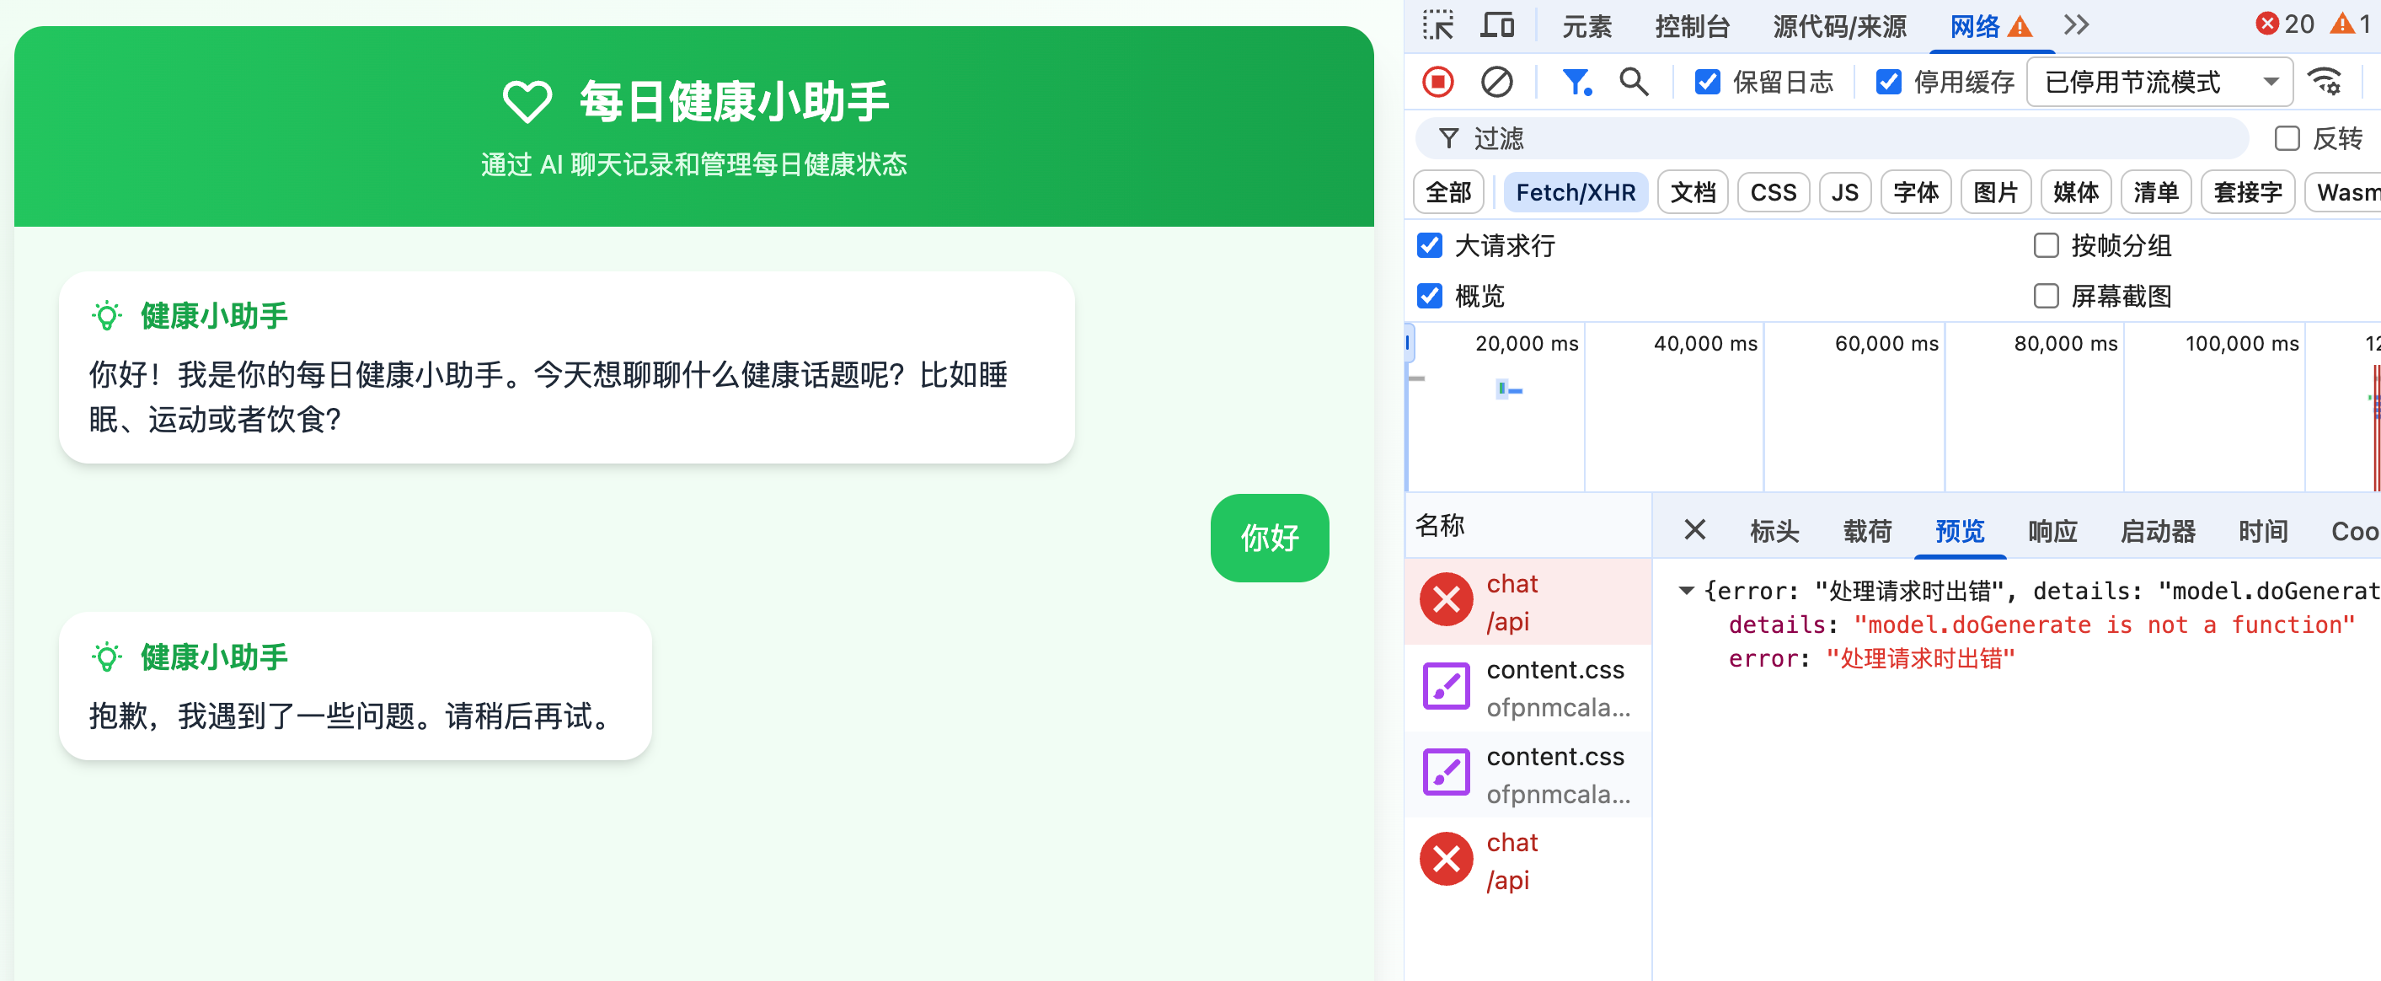Select the 全部 filter button
Viewport: 2381px width, 981px height.
[x=1447, y=192]
